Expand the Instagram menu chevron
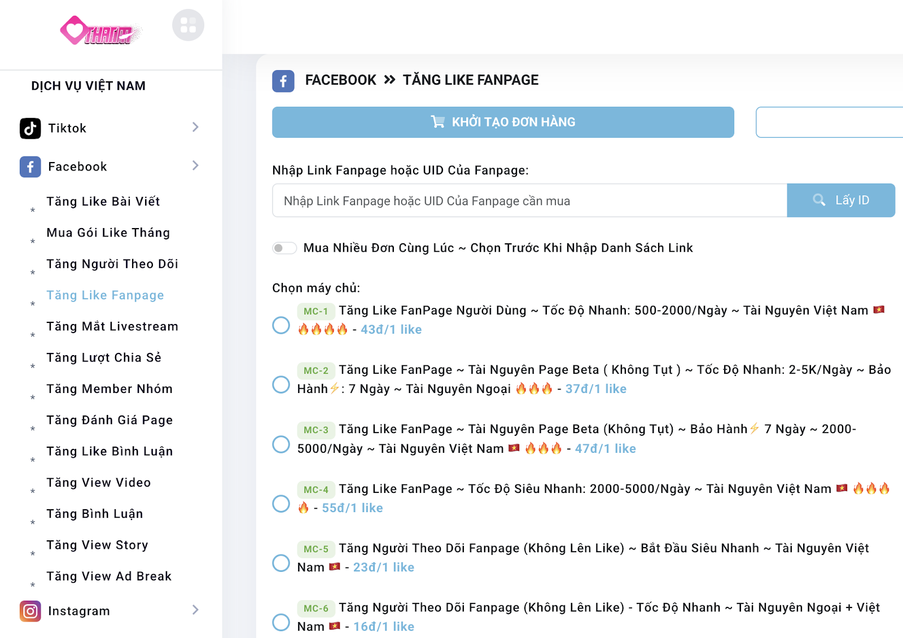The image size is (903, 638). [x=195, y=610]
